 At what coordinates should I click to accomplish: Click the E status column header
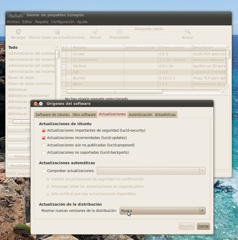64,48
